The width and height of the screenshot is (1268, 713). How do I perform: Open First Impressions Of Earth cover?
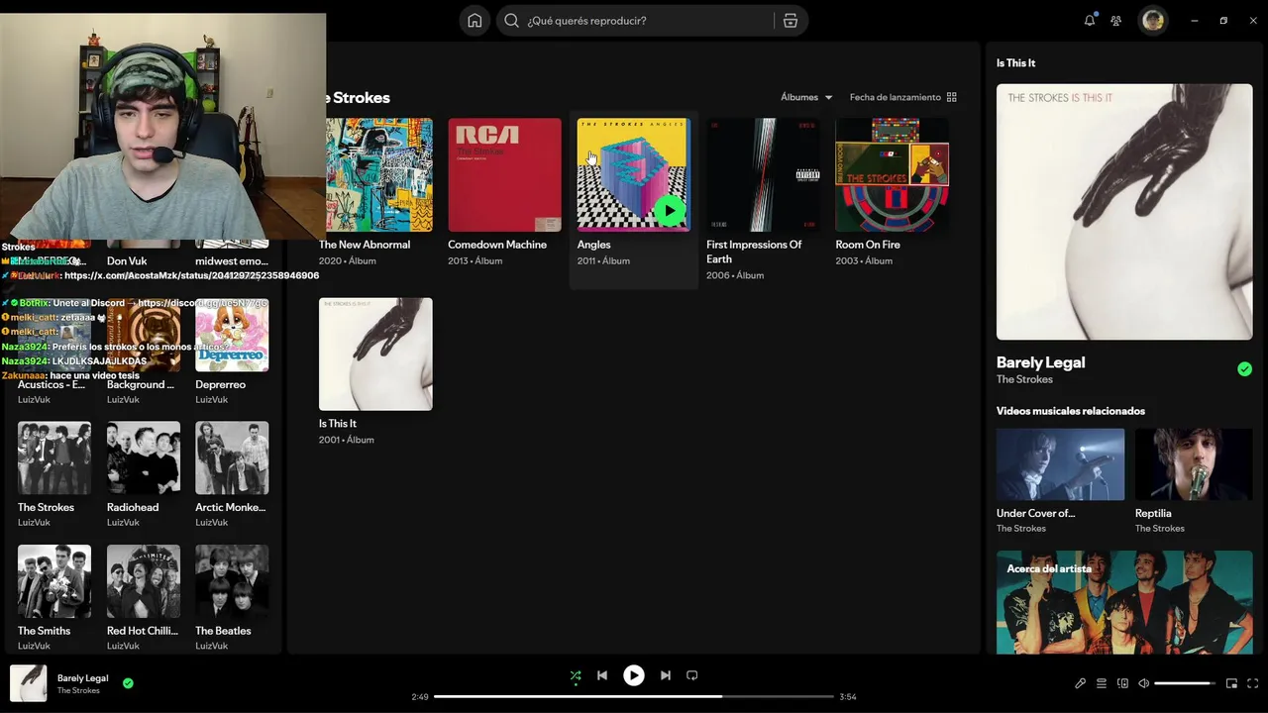point(763,175)
